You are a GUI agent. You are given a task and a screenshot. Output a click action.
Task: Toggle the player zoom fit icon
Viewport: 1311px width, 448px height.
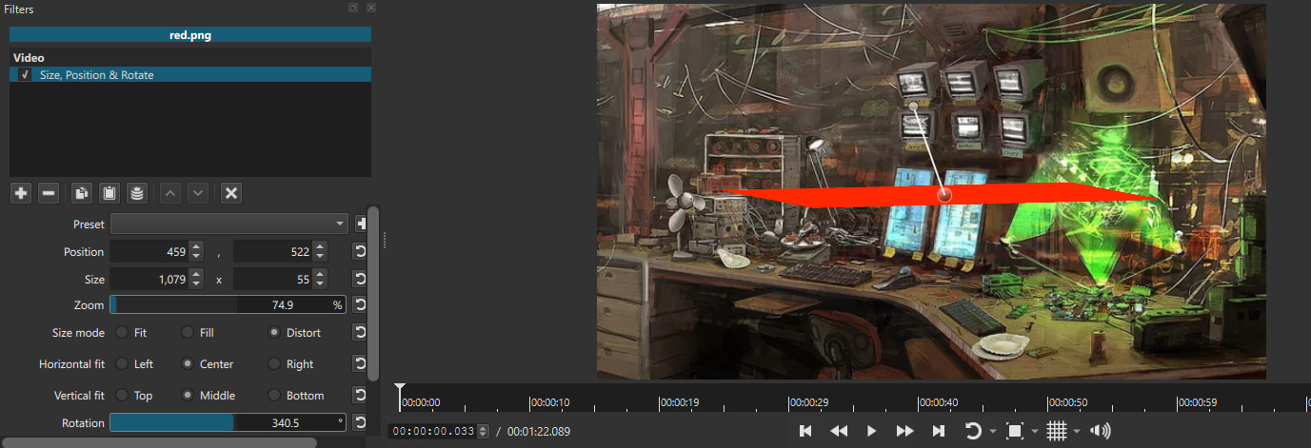click(1015, 431)
